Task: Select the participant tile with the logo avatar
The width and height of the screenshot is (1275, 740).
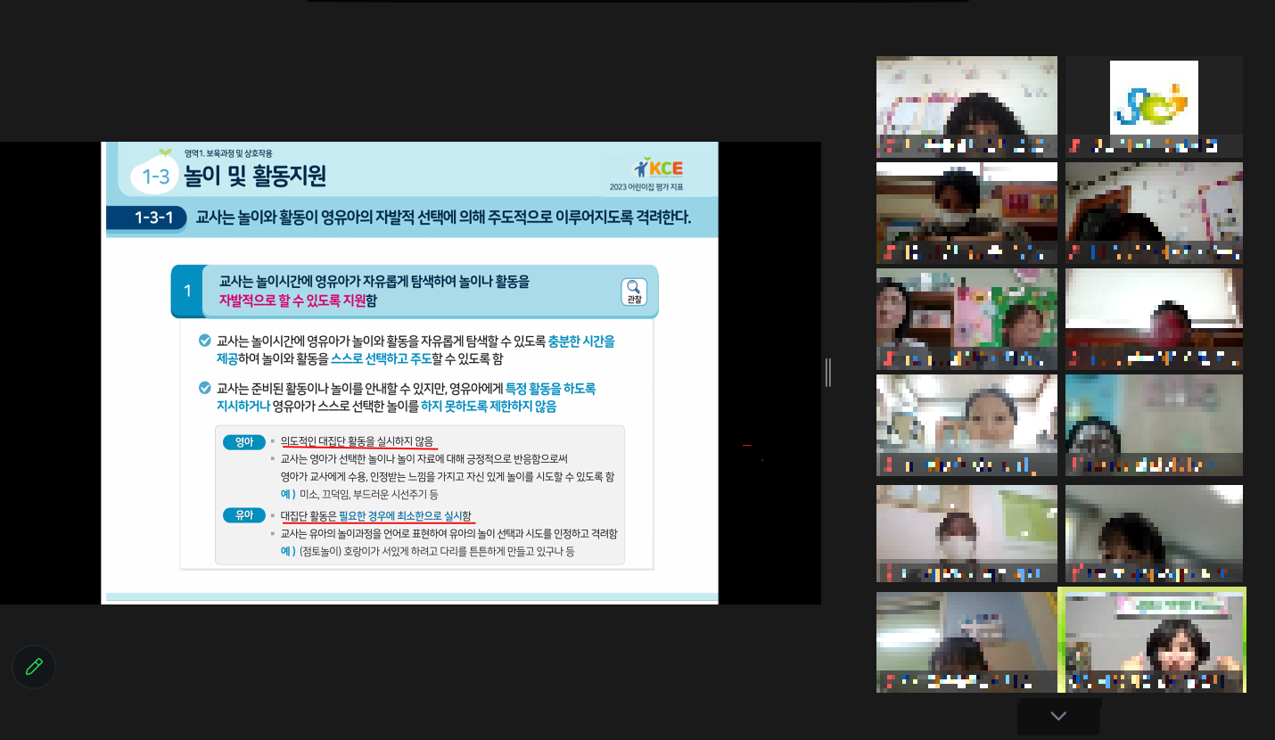Action: 1154,107
